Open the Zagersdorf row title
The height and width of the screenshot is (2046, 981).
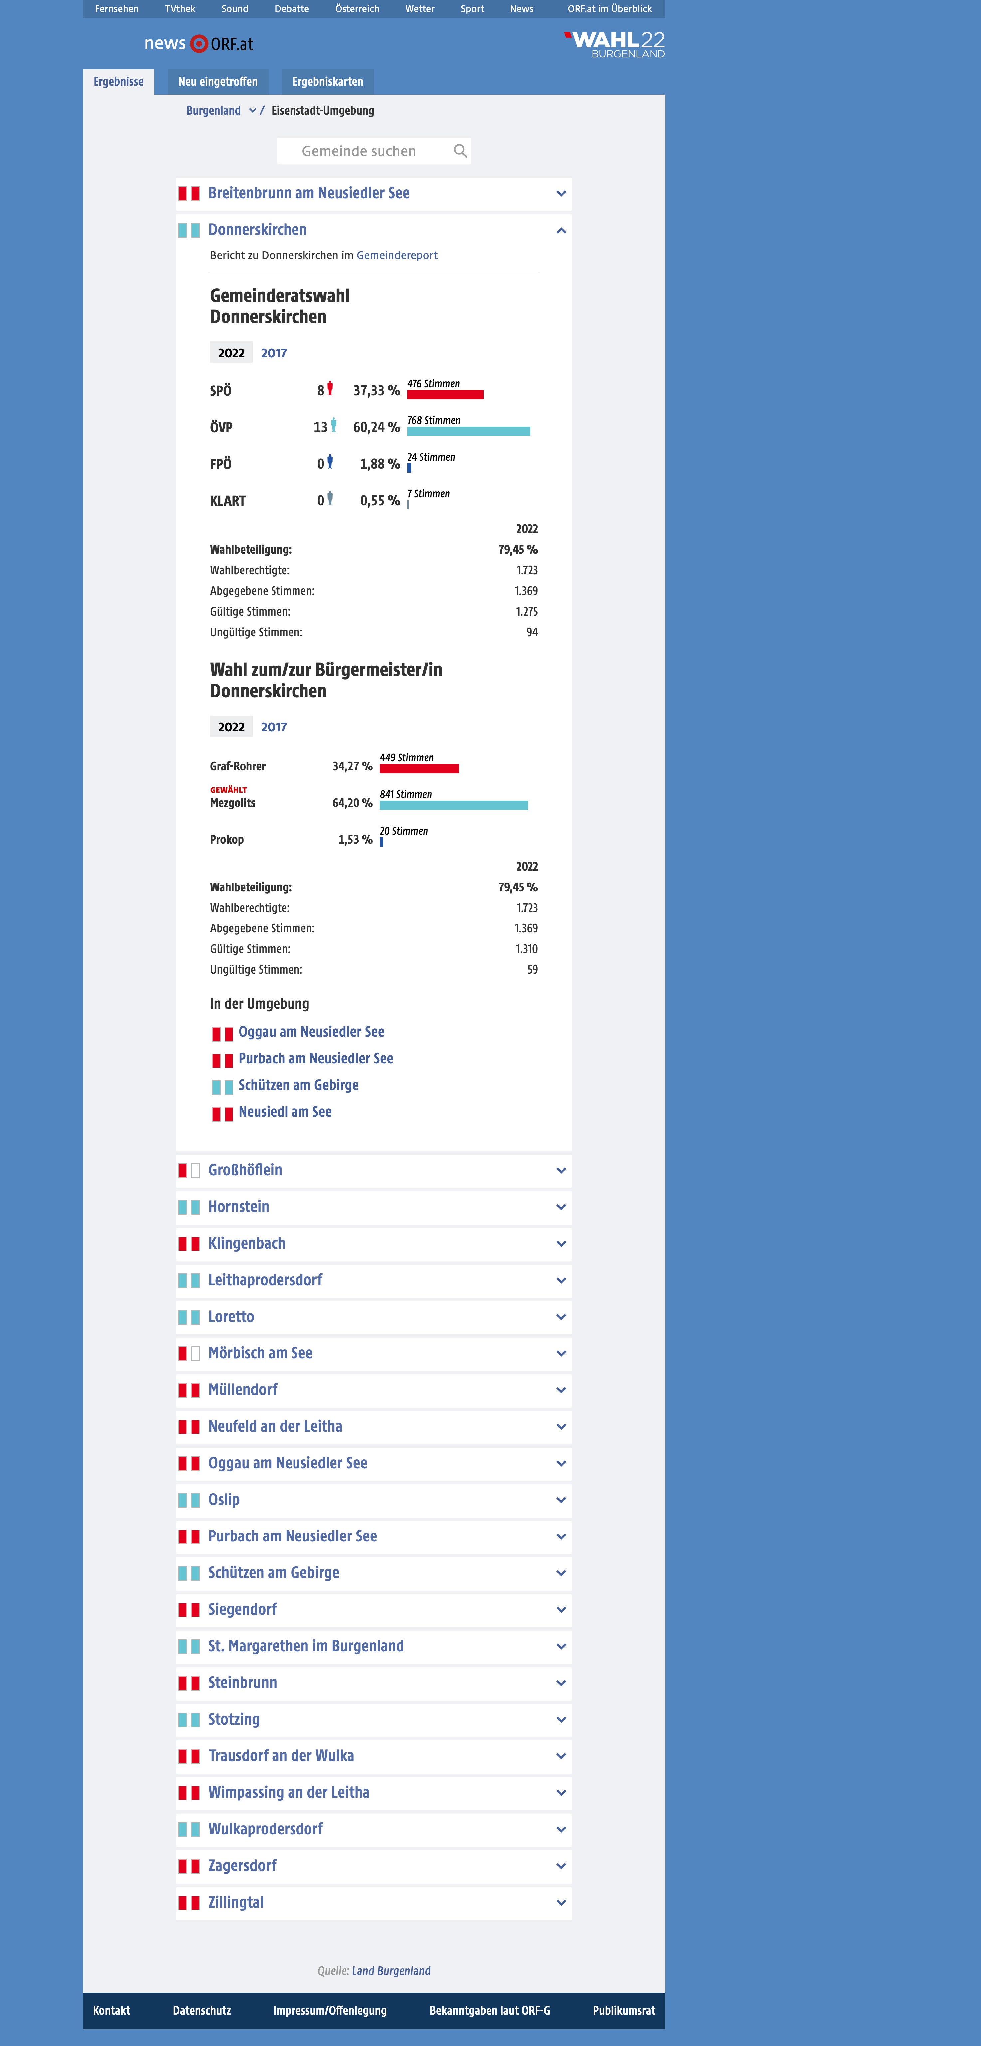[x=242, y=1866]
